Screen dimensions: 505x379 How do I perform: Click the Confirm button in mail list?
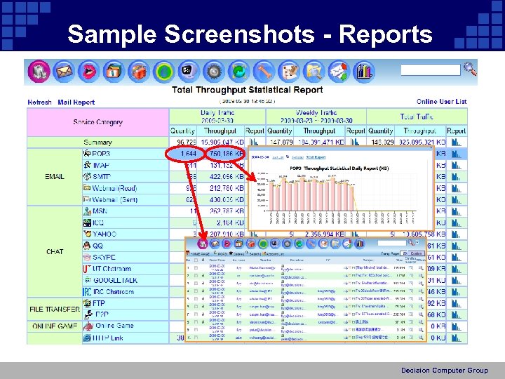[416, 253]
